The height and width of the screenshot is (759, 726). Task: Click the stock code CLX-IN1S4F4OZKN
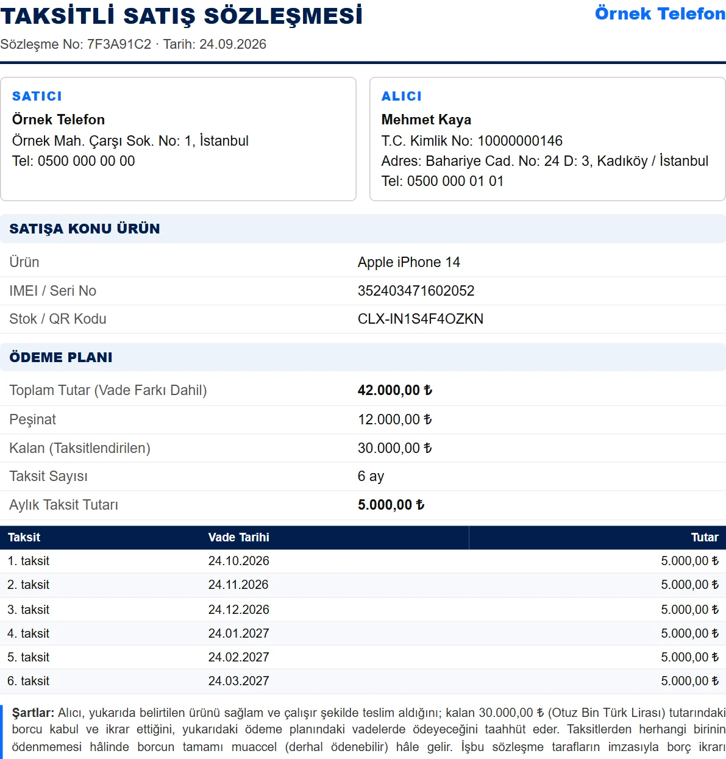[x=421, y=319]
